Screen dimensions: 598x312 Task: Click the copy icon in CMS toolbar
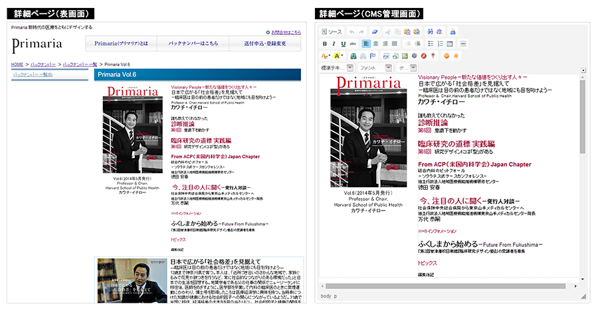pos(397,32)
